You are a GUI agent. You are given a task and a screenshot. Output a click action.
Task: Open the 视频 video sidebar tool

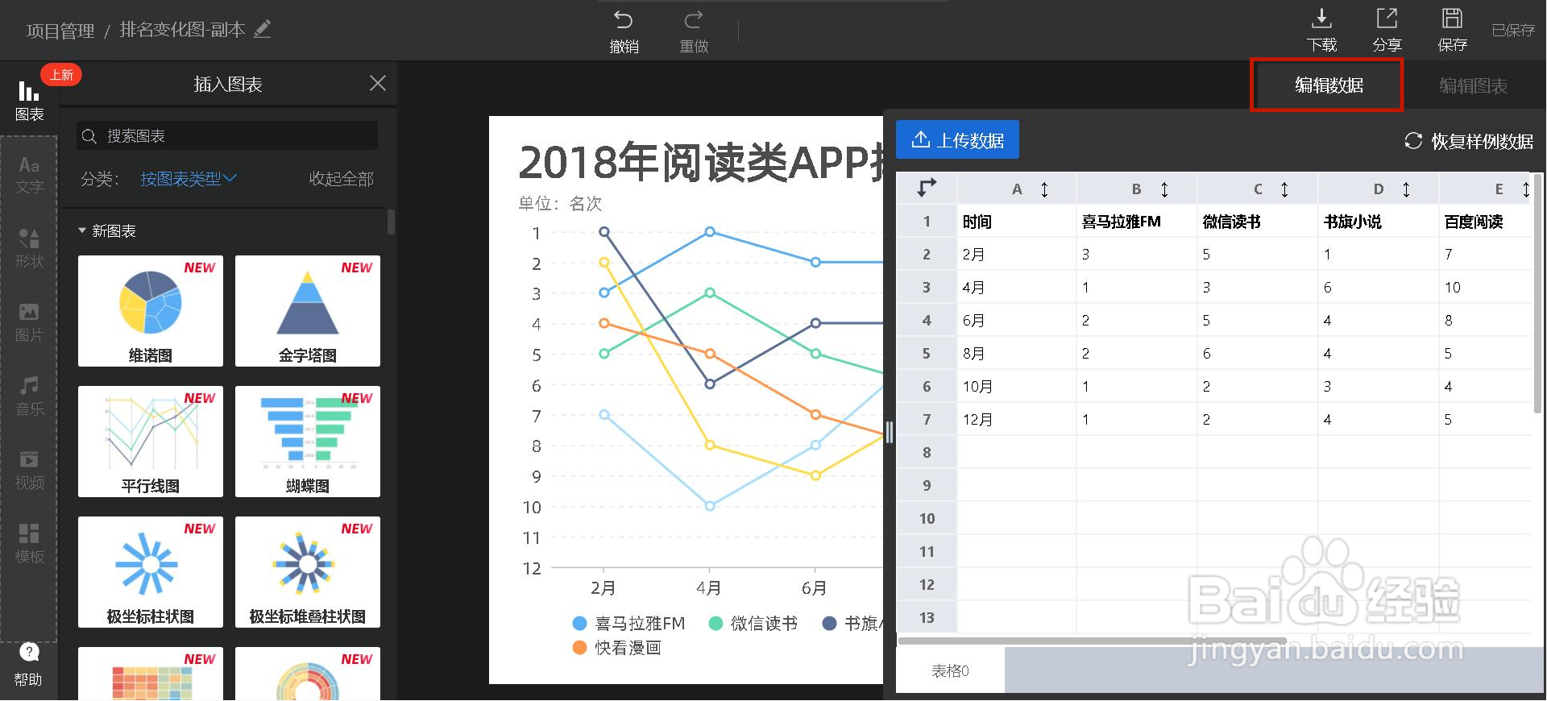click(x=29, y=470)
